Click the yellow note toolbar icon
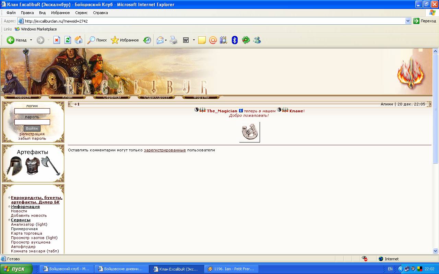The image size is (439, 274). [202, 40]
